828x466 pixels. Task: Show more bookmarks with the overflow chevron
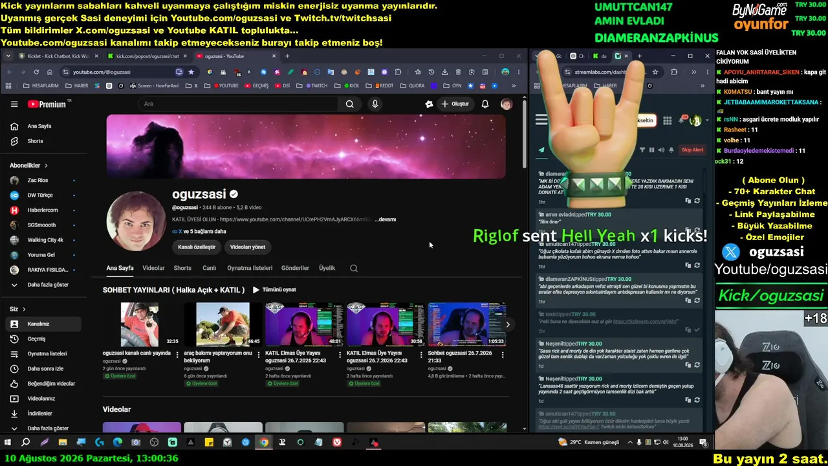[x=514, y=85]
